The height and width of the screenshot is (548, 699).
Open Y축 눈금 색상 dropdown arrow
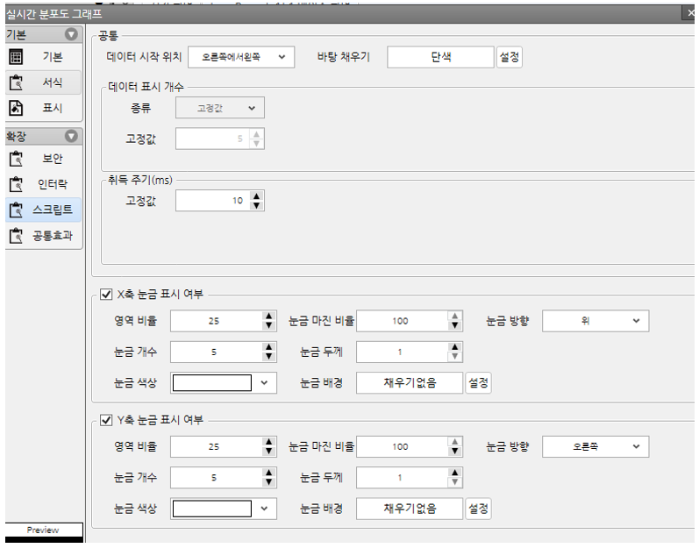tap(264, 509)
